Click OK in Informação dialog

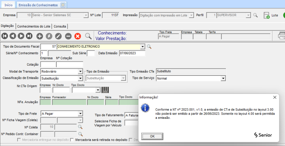pyautogui.click(x=152, y=136)
